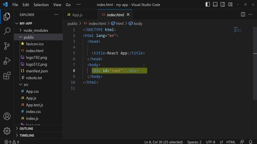This screenshot has width=257, height=144.
Task: Collapse the MY-APP root folder
Action: (x=39, y=24)
